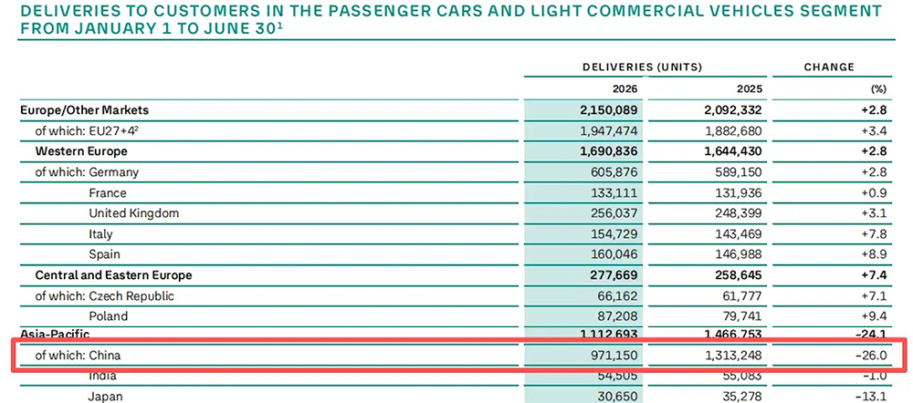The width and height of the screenshot is (913, 403).
Task: Click the United Kingdom row label
Action: [x=133, y=213]
